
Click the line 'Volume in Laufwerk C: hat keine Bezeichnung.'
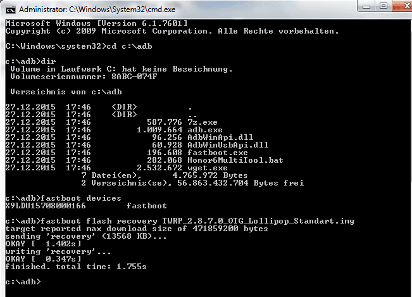click(x=122, y=69)
